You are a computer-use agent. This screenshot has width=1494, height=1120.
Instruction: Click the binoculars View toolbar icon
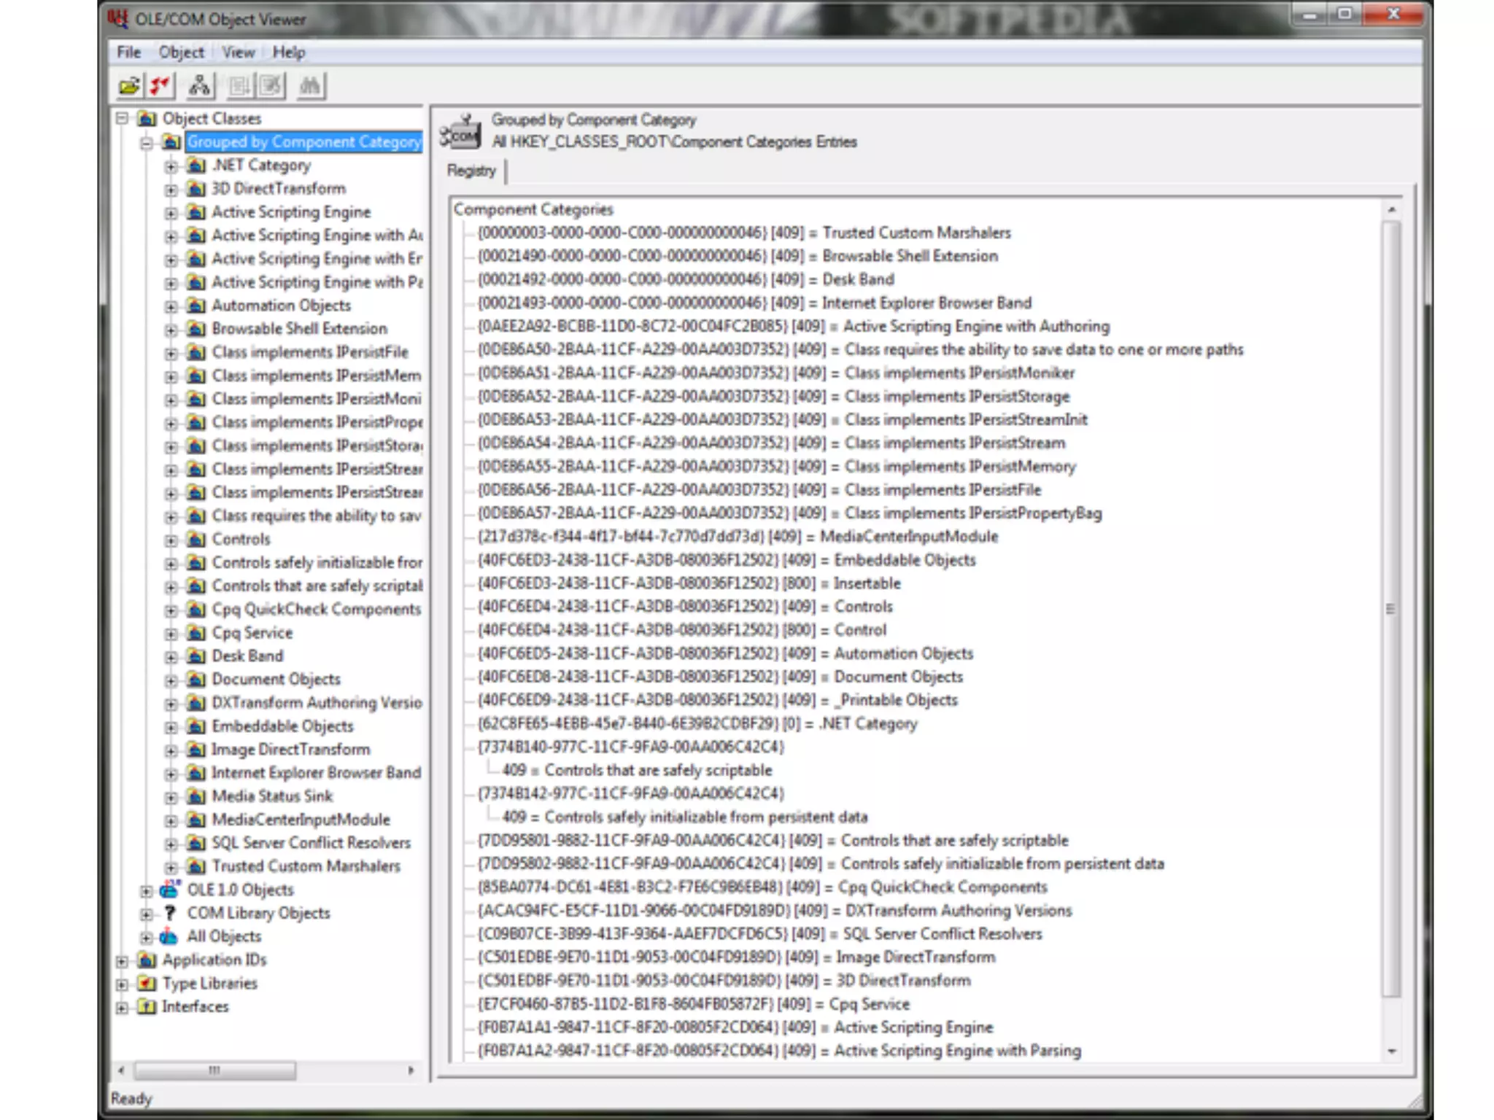tap(310, 86)
